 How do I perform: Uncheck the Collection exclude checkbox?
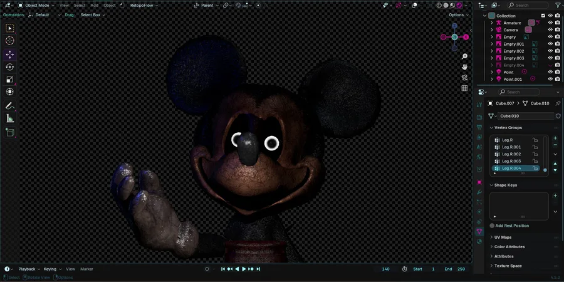click(x=543, y=16)
